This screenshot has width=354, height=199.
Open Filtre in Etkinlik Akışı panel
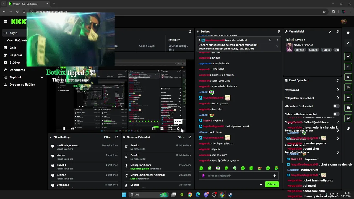[107, 137]
